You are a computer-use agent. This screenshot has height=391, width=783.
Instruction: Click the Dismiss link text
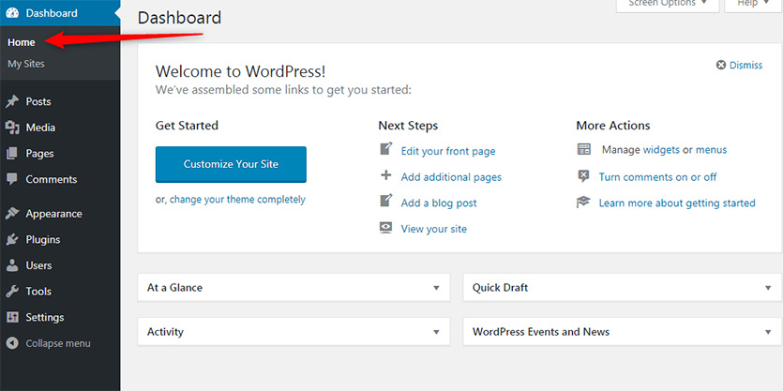coord(746,65)
